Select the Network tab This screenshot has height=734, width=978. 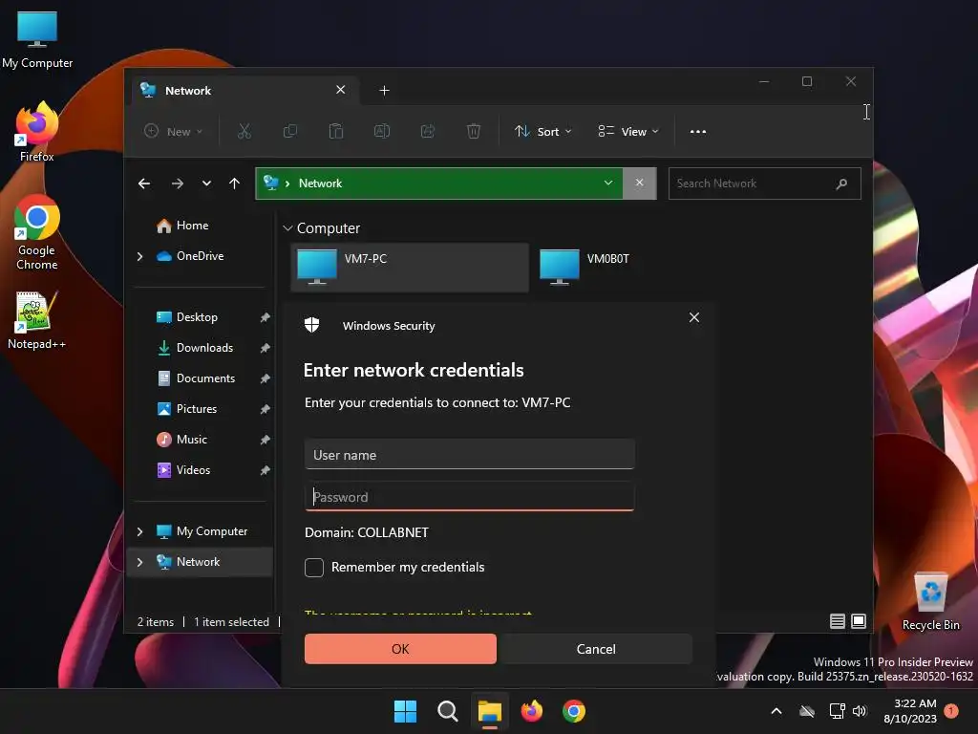pos(244,91)
